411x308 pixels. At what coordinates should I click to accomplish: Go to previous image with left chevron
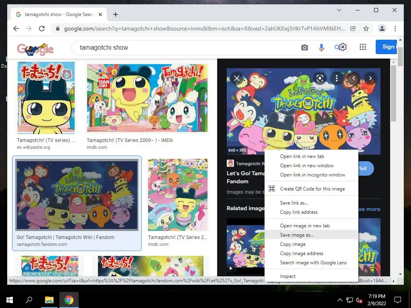pos(353,78)
